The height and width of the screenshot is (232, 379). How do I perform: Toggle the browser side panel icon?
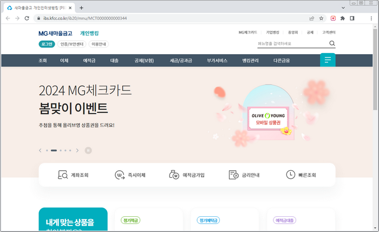[352, 18]
